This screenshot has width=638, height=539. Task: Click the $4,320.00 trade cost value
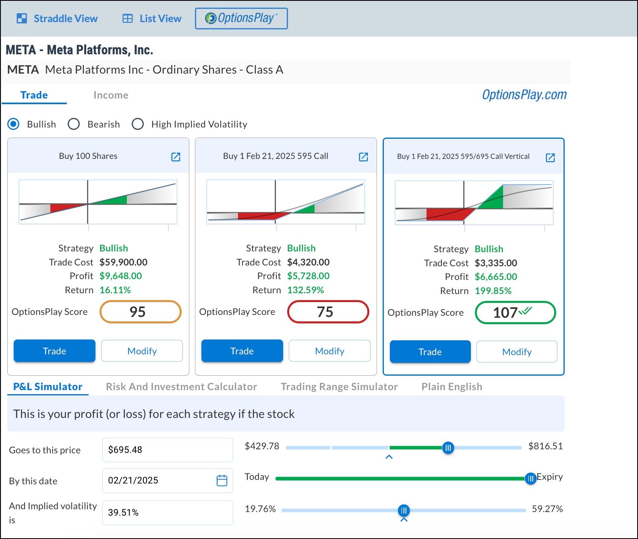pyautogui.click(x=308, y=262)
